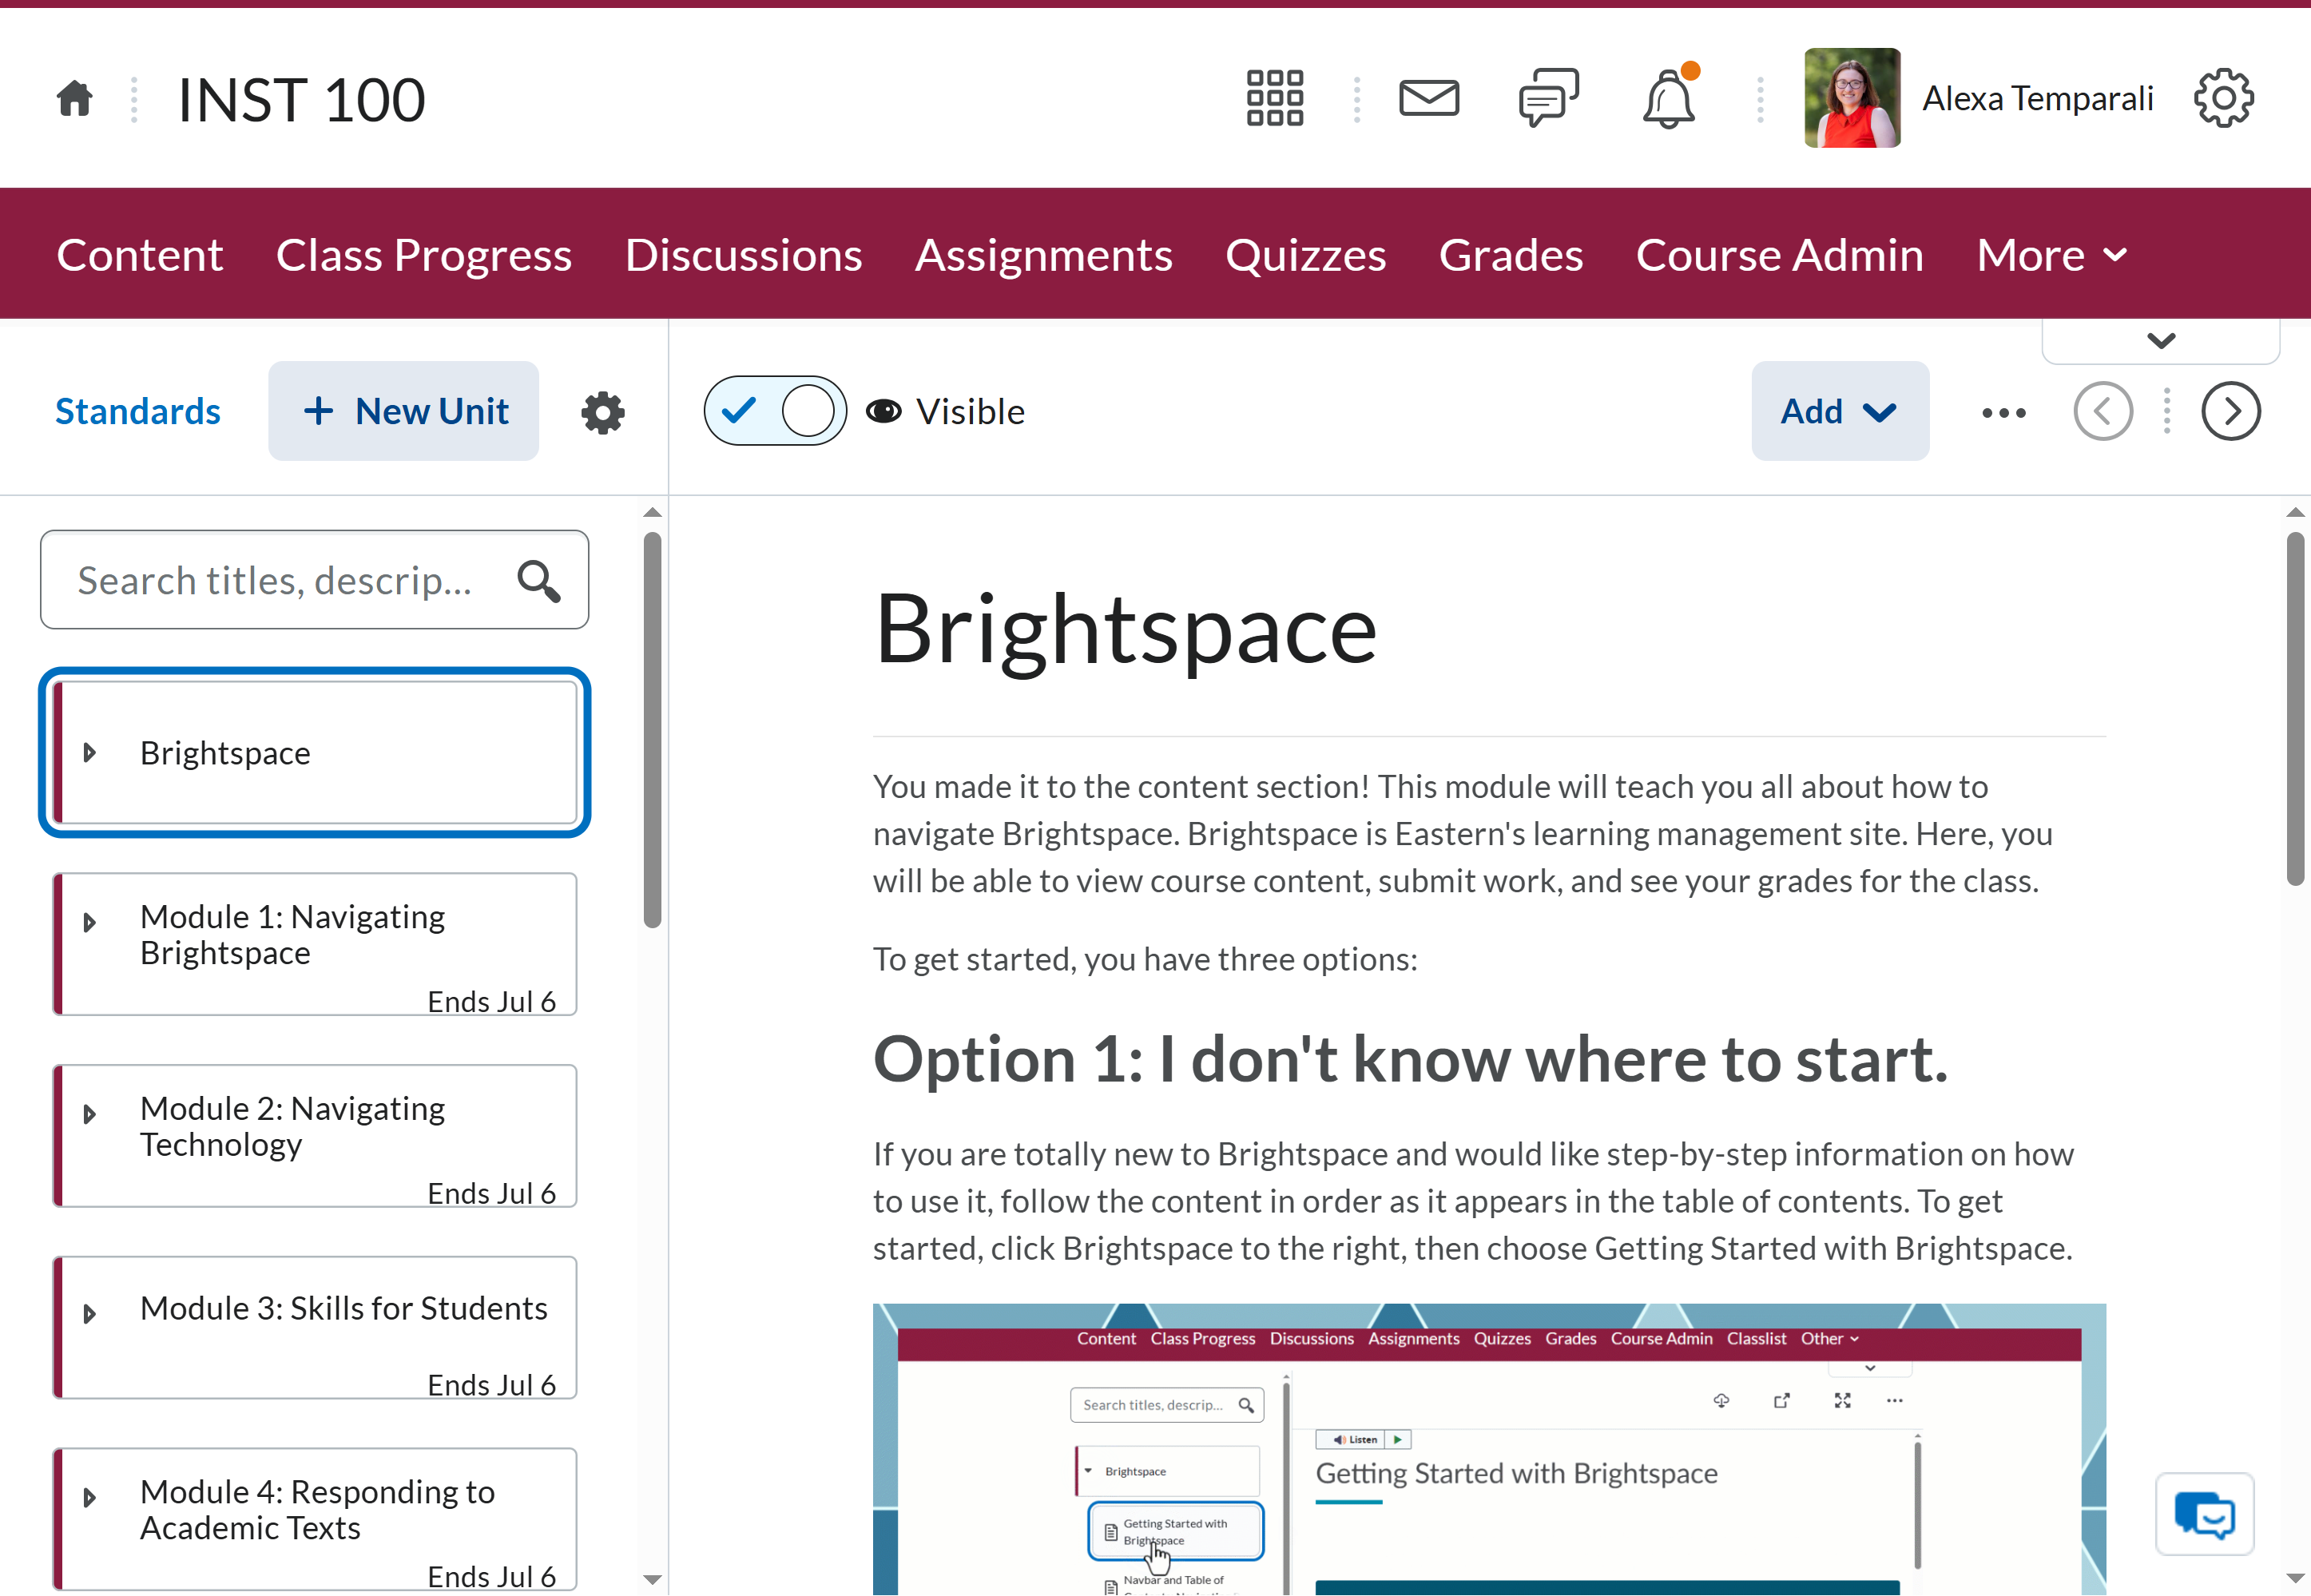The width and height of the screenshot is (2311, 1596).
Task: Expand Module 1: Navigating Brightspace
Action: 90,922
